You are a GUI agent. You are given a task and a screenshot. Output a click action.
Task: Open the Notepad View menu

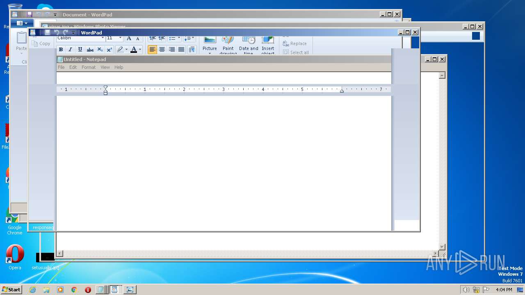point(105,67)
